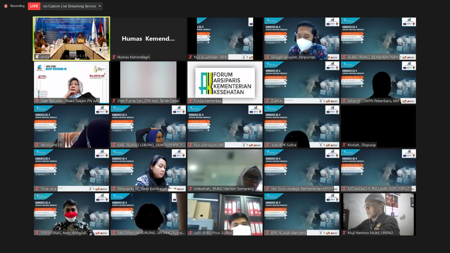Viewport: 450px width, 253px height.
Task: Click muted mic icon for Humas Kemendagri
Action: tap(114, 57)
